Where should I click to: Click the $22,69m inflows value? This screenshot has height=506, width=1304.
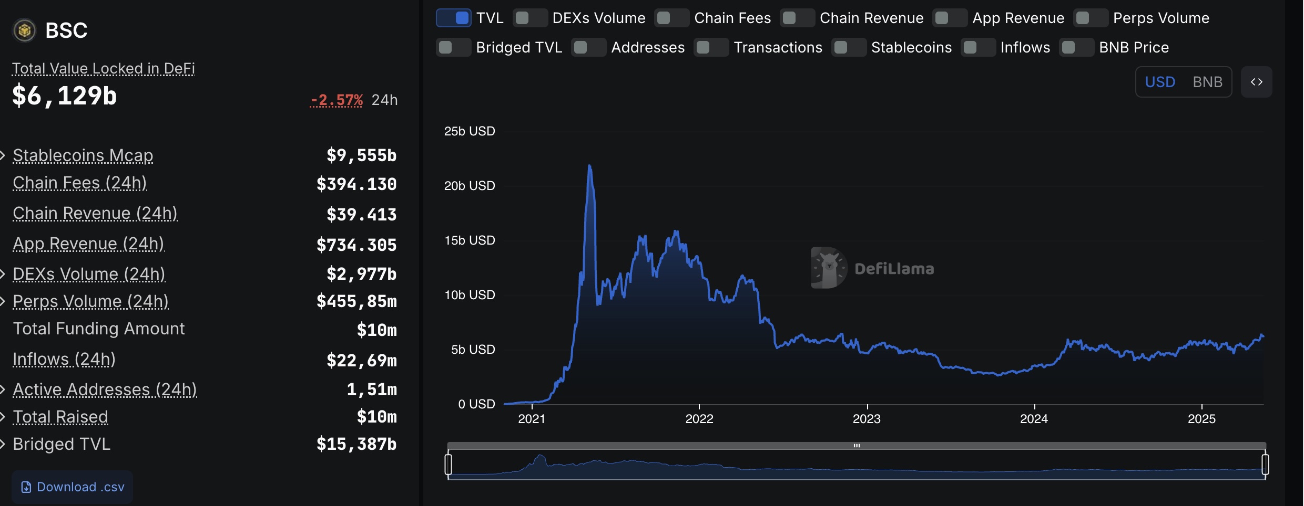pos(361,361)
